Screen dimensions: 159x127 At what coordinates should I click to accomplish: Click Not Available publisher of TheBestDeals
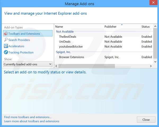pyautogui.click(x=113, y=37)
